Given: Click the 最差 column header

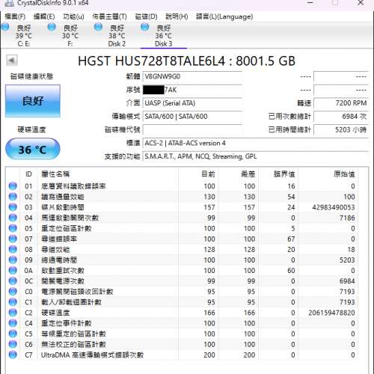Looking at the screenshot, I should pyautogui.click(x=239, y=174).
